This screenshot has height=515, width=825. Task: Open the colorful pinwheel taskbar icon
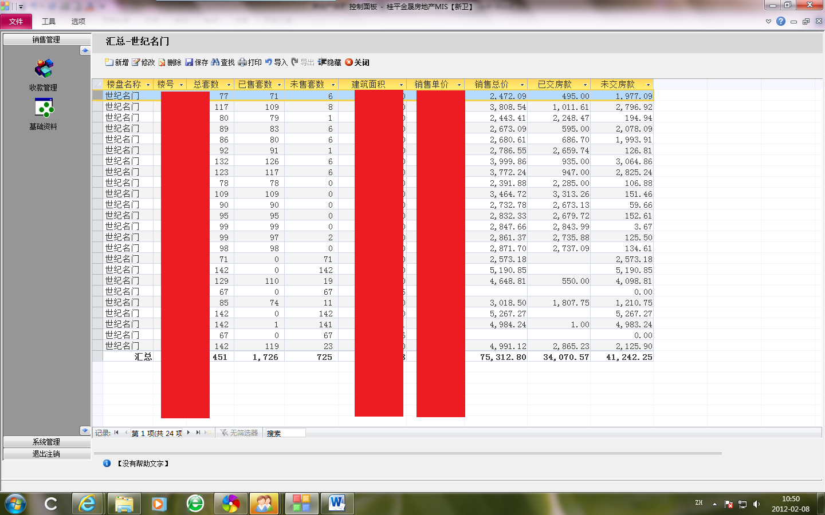pos(231,504)
